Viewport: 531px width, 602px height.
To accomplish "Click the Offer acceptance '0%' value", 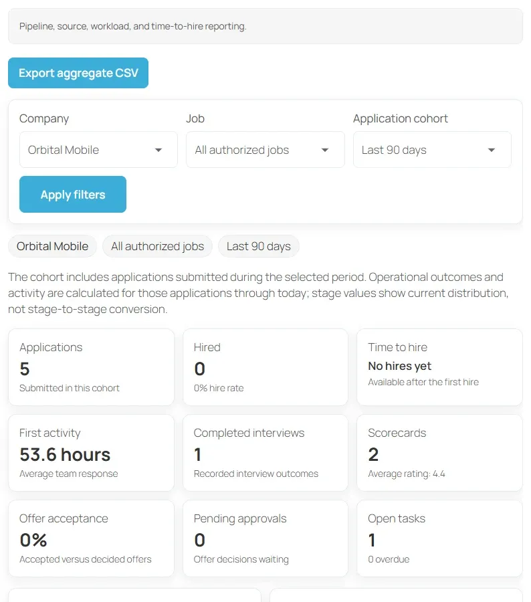I will [x=33, y=540].
